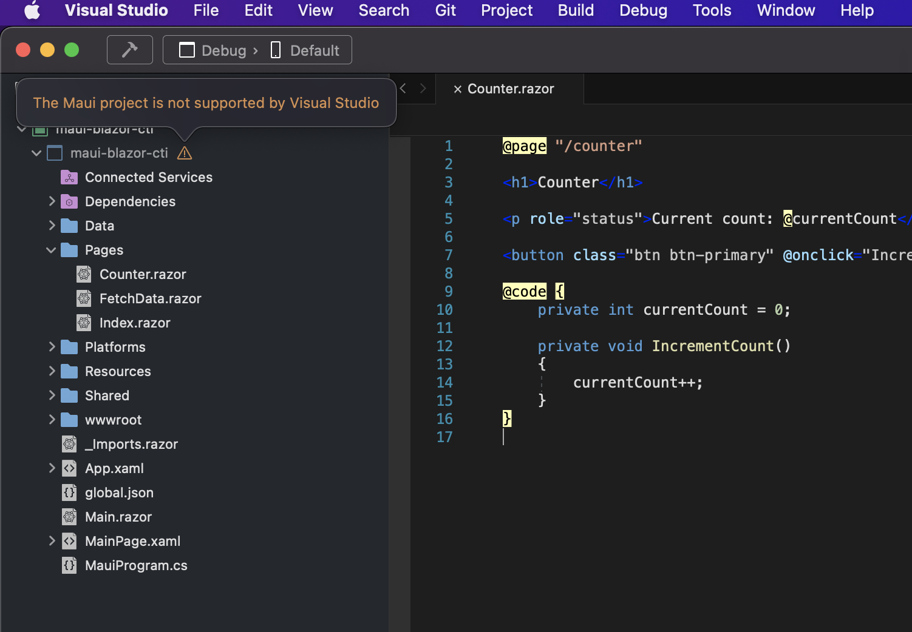
Task: Click line number 10 in the gutter
Action: (x=444, y=310)
